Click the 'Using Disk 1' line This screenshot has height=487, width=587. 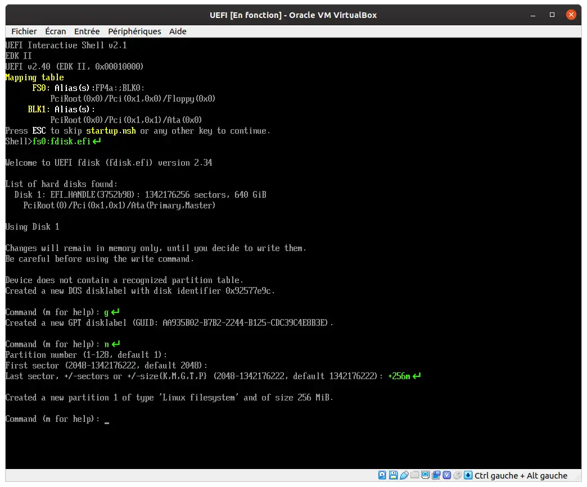coord(32,227)
